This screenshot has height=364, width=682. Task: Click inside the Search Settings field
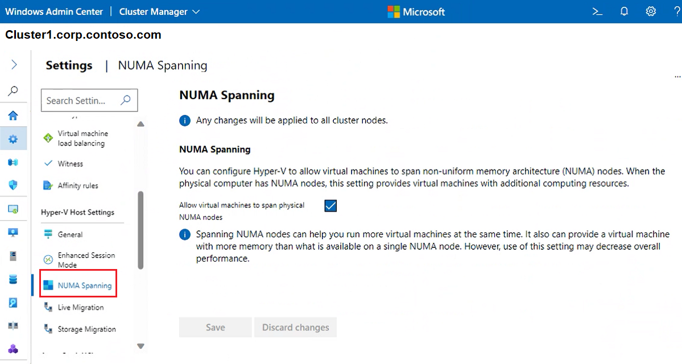82,100
